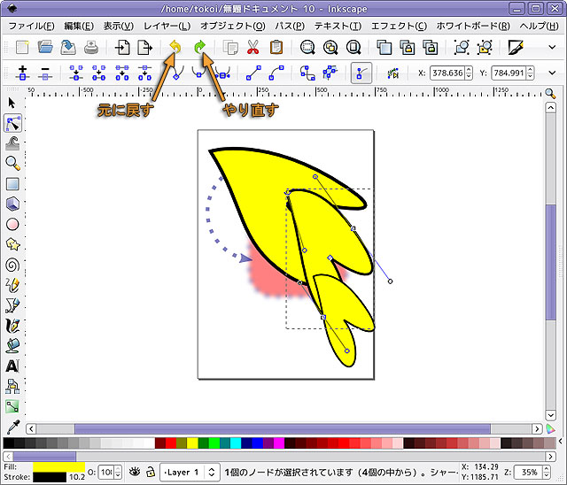Open the ファイル(F) menu
Screen dimensions: 567x485
click(x=32, y=26)
